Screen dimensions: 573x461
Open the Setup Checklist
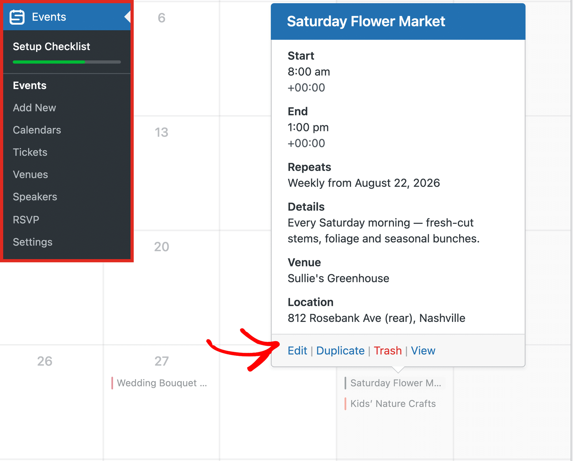pyautogui.click(x=51, y=46)
